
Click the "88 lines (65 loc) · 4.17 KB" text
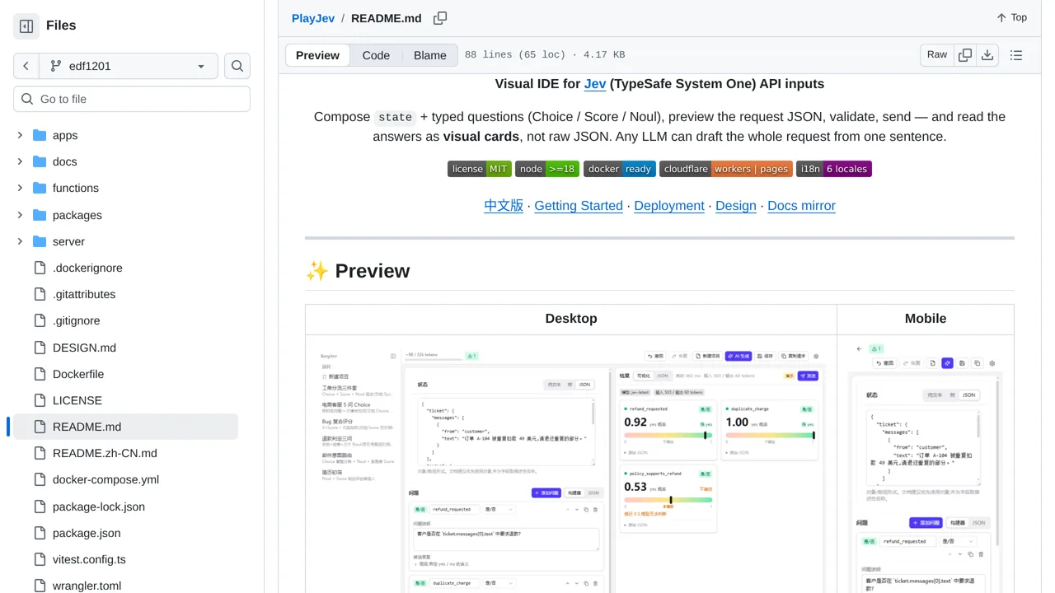[x=545, y=55]
